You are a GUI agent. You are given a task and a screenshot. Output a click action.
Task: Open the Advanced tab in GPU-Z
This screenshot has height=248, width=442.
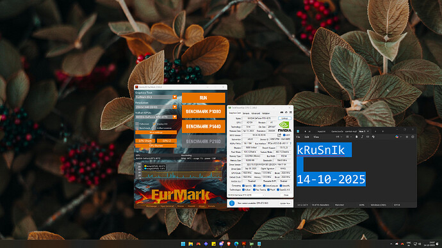(x=256, y=113)
